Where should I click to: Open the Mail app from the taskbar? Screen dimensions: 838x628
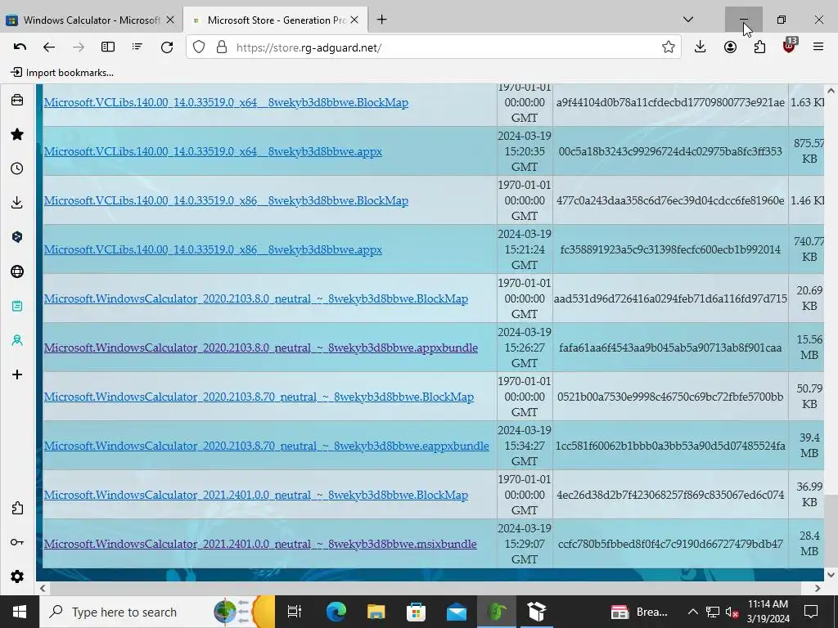click(457, 612)
